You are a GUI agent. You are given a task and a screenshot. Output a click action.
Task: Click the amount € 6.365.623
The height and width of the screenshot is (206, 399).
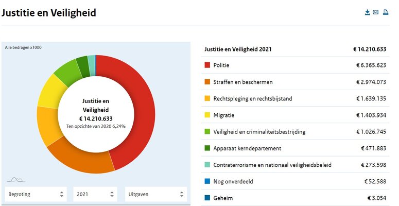pyautogui.click(x=371, y=65)
